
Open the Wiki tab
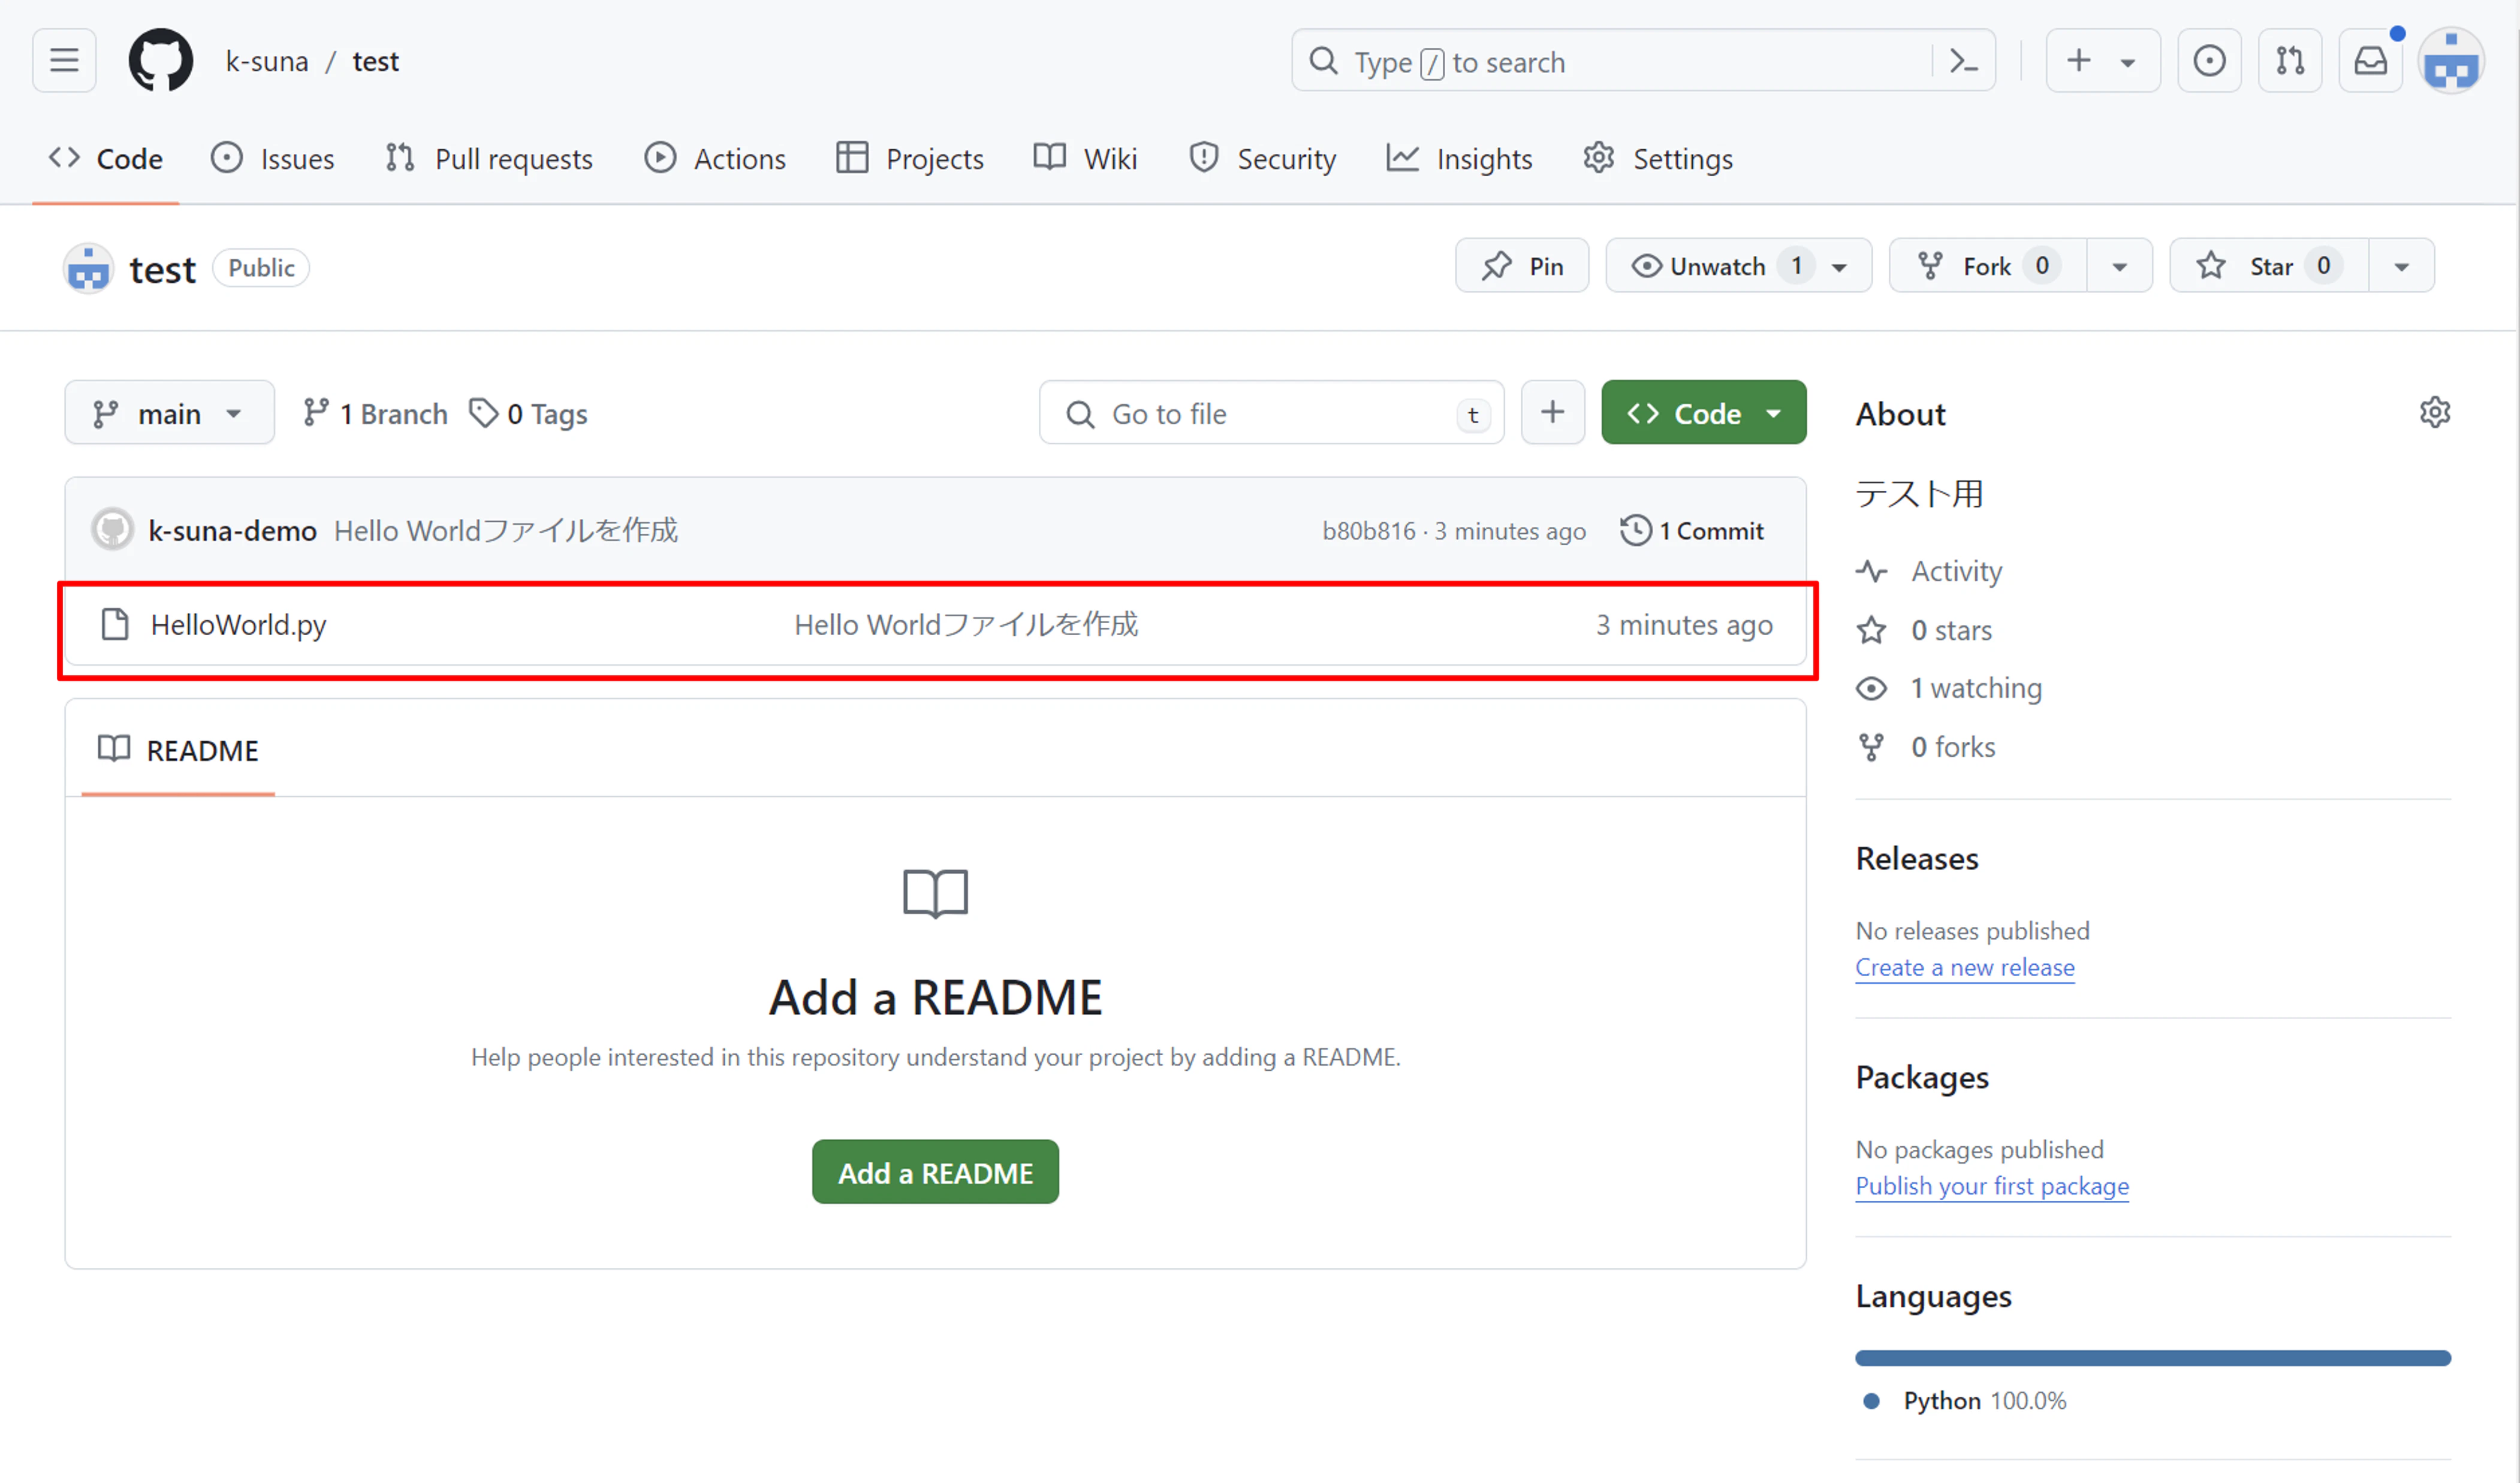pos(1086,159)
